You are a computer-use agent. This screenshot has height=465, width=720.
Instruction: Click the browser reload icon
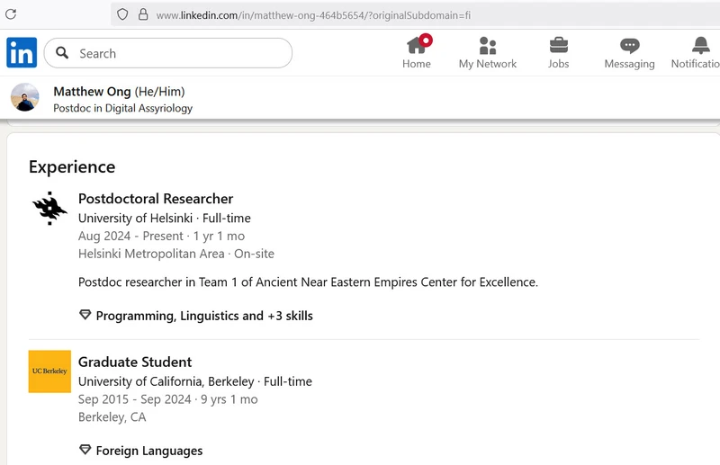pos(11,14)
